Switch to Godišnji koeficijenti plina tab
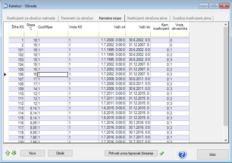 click(x=192, y=18)
